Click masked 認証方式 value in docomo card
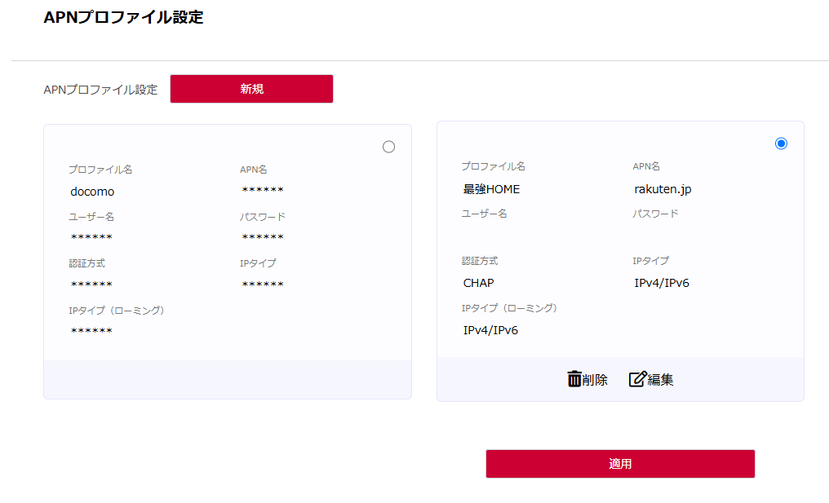The height and width of the screenshot is (503, 829). [x=91, y=285]
